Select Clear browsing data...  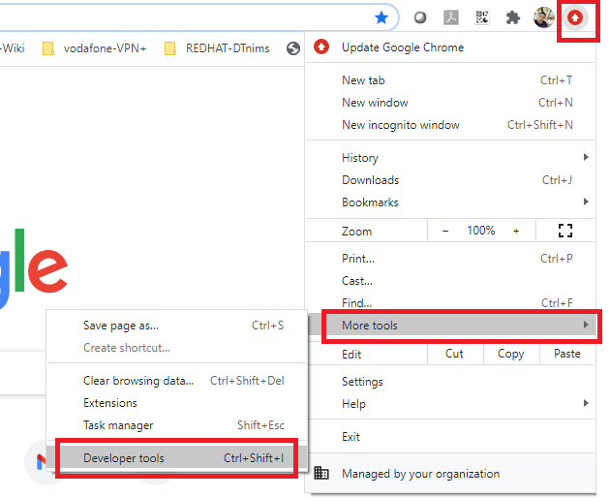[x=176, y=381]
